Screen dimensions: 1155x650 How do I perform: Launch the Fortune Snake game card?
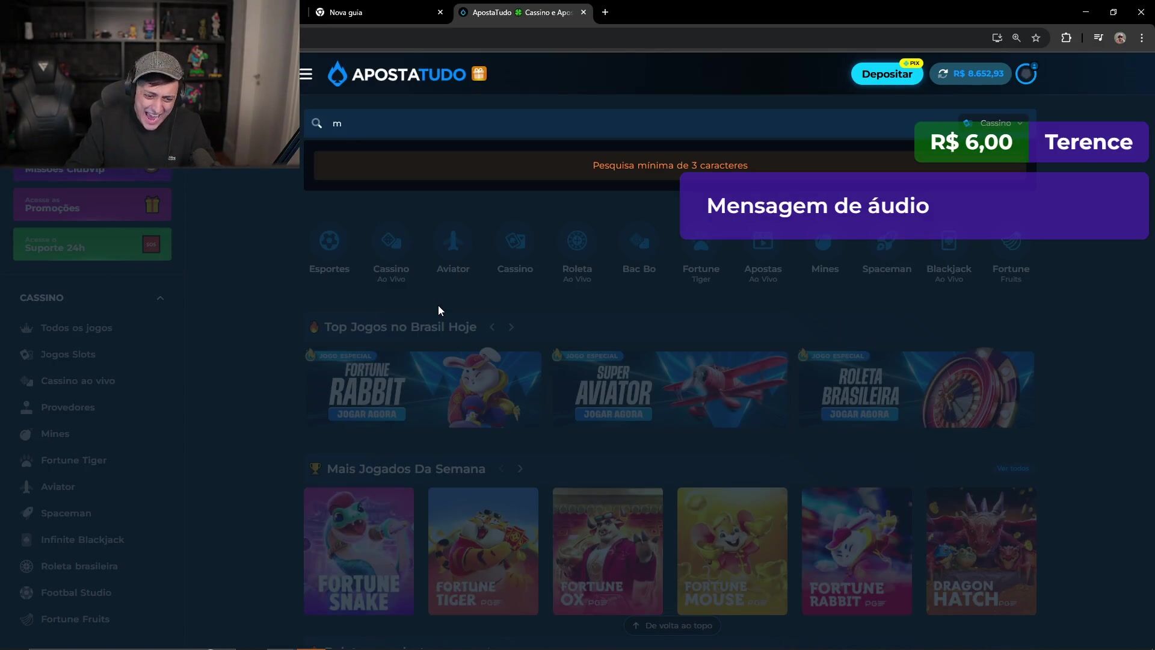(x=359, y=551)
